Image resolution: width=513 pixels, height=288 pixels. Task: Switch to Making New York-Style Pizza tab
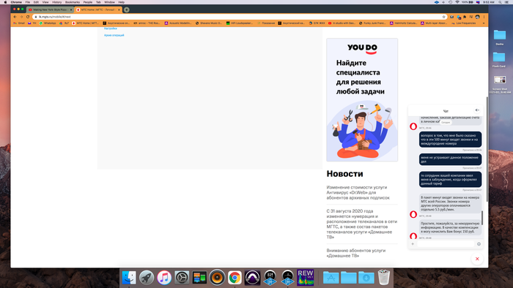[x=50, y=10]
